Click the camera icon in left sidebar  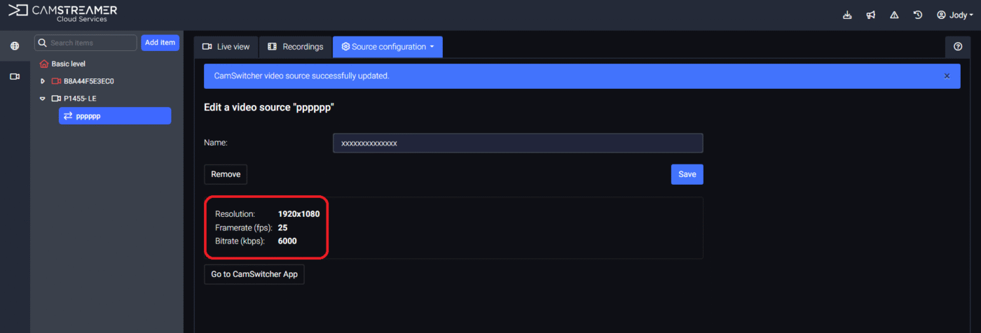[15, 76]
